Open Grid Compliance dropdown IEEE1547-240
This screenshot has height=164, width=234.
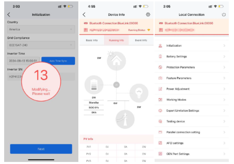click(x=41, y=45)
